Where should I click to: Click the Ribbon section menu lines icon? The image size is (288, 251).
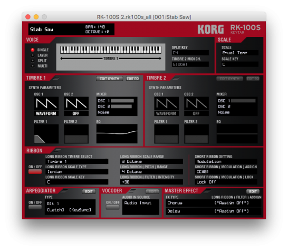[57, 151]
